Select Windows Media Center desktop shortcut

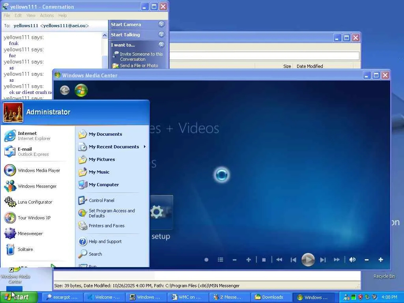(x=15, y=276)
